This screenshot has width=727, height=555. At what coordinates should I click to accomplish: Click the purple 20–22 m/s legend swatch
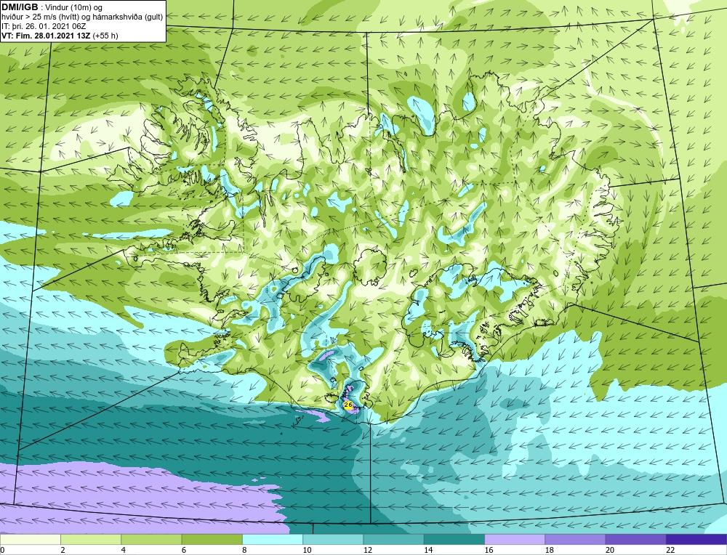[x=635, y=539]
